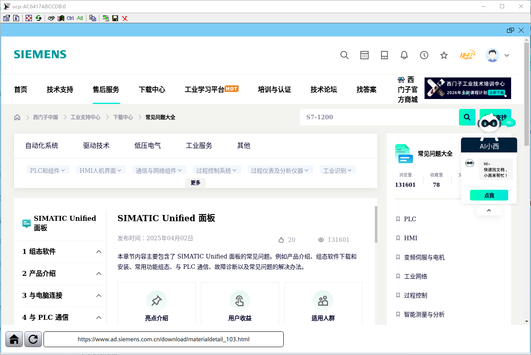Open the 下载中心 menu item
Screen dimensions: 531x355
click(152, 89)
